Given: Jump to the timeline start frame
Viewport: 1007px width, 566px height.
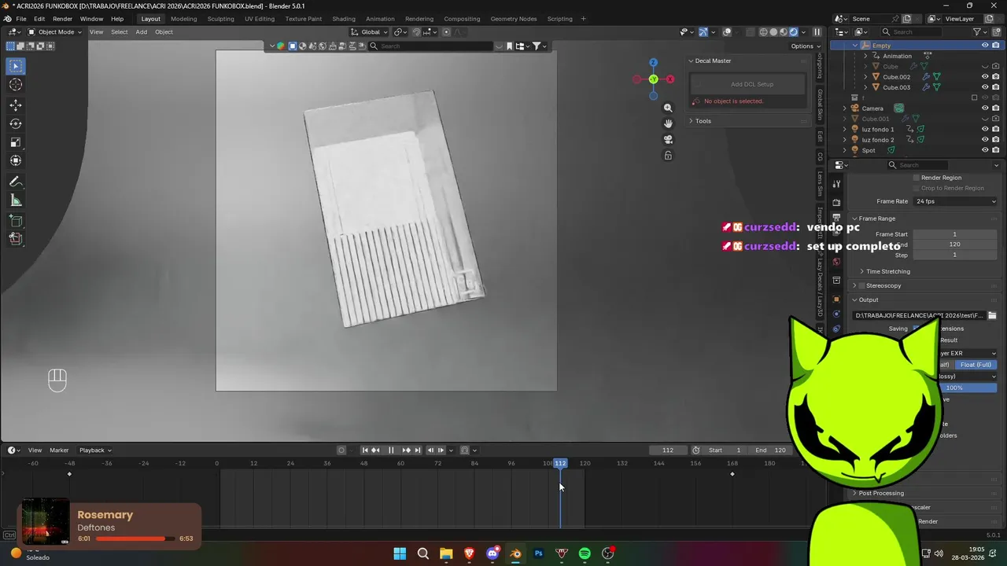Looking at the screenshot, I should coord(365,450).
